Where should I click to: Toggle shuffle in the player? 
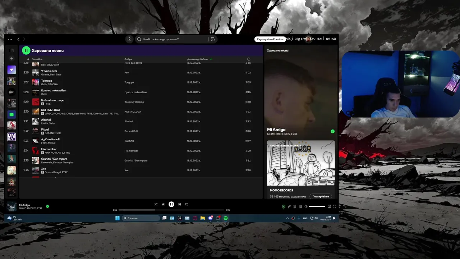(156, 204)
